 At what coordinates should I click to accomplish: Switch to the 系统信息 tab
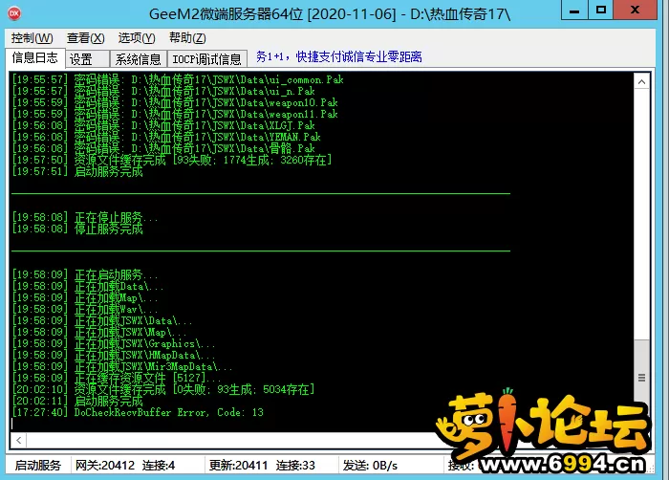tap(138, 59)
